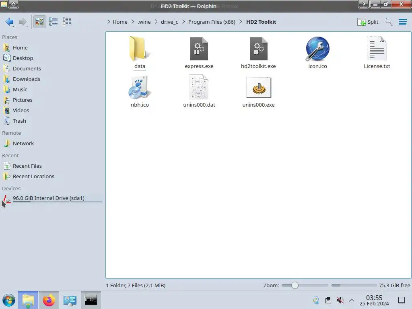Viewport: 412px width, 309px height.
Task: Launch Firefox from the taskbar
Action: coord(49,300)
